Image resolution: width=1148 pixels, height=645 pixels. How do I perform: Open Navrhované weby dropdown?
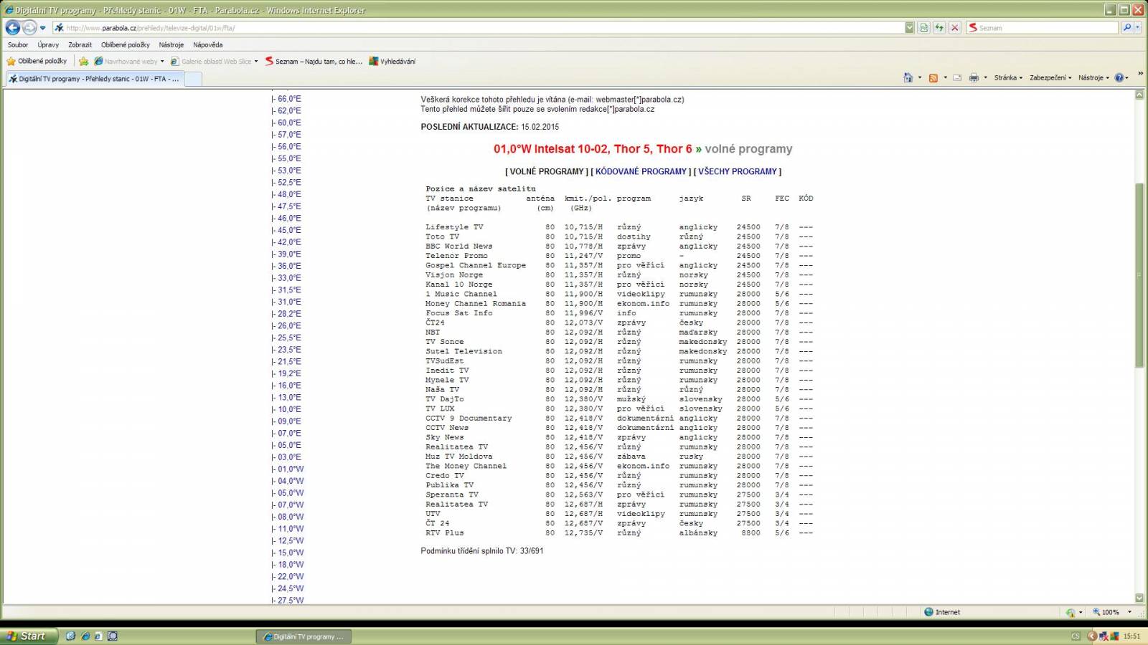pyautogui.click(x=130, y=61)
